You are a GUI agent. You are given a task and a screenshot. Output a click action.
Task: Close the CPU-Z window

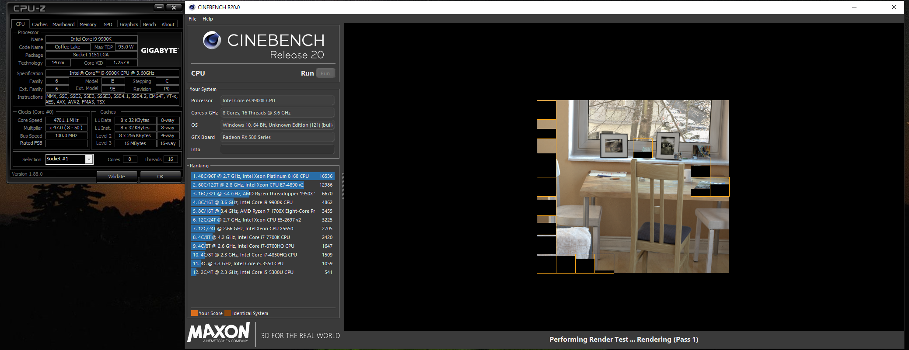coord(174,7)
